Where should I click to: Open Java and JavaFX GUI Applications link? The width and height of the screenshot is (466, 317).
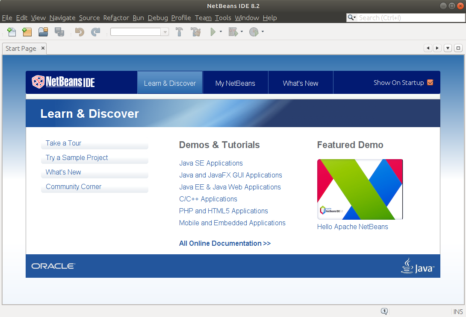point(230,175)
